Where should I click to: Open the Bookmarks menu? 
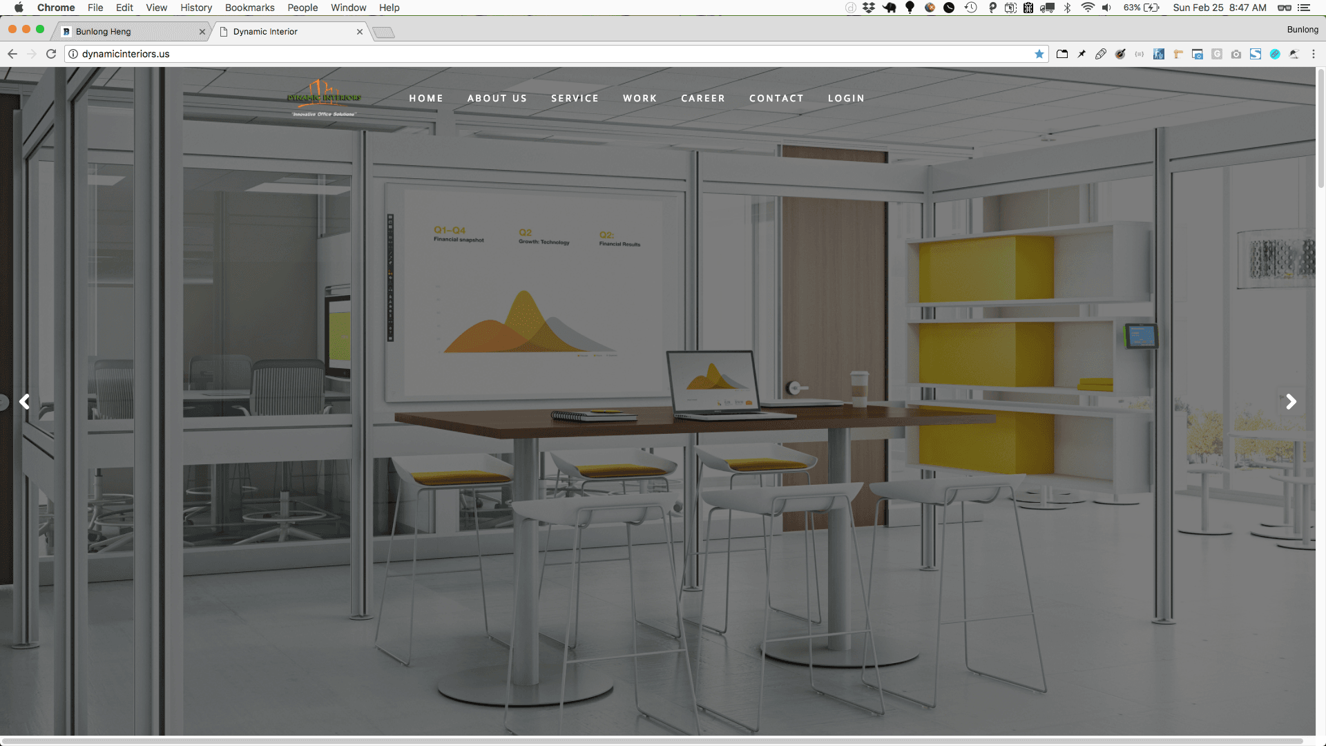click(249, 8)
